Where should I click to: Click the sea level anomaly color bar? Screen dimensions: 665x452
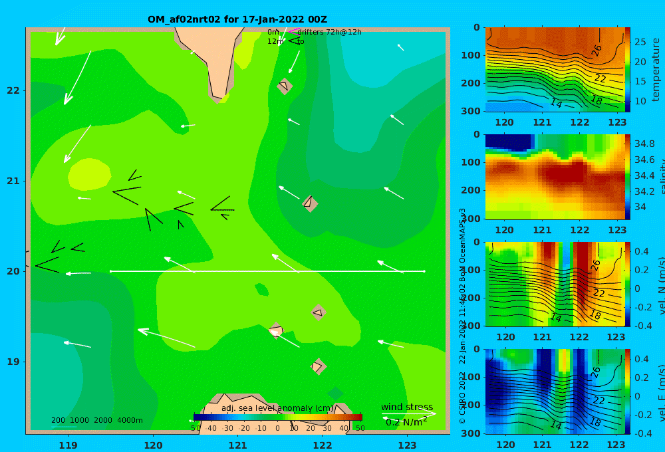(x=277, y=417)
